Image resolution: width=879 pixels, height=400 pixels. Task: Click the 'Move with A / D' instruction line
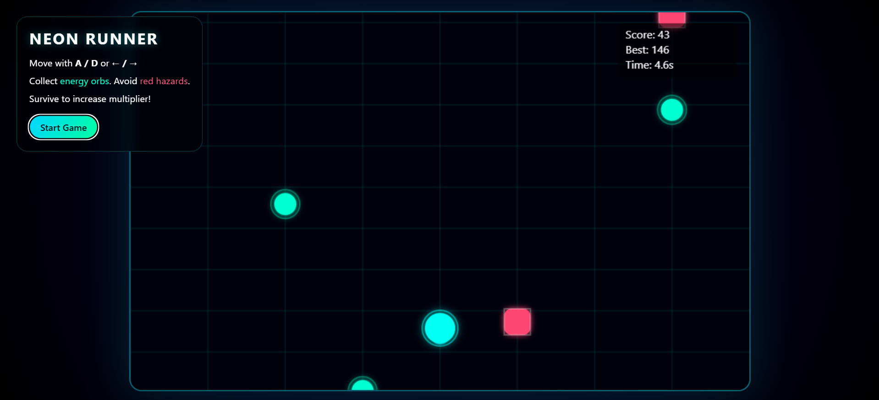(x=83, y=63)
